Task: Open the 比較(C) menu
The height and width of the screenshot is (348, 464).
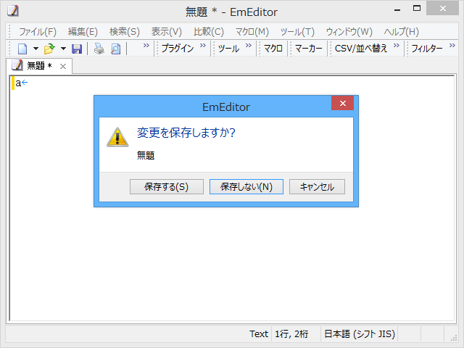Action: coord(209,32)
